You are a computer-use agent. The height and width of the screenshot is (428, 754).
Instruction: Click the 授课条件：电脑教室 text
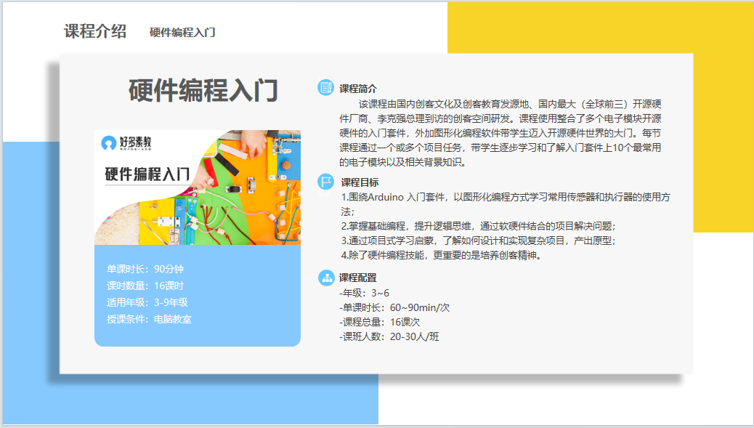click(149, 319)
